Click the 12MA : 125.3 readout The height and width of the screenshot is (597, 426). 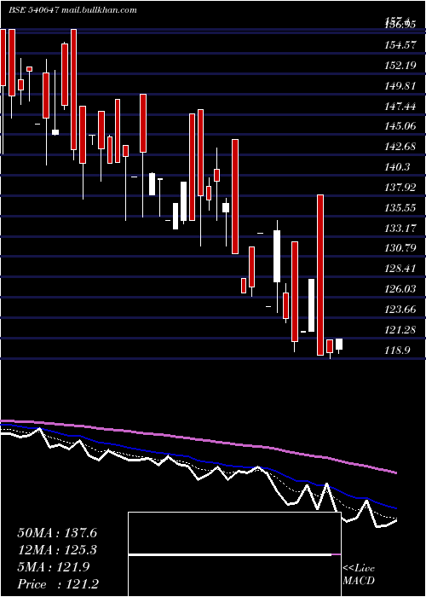pos(57,550)
